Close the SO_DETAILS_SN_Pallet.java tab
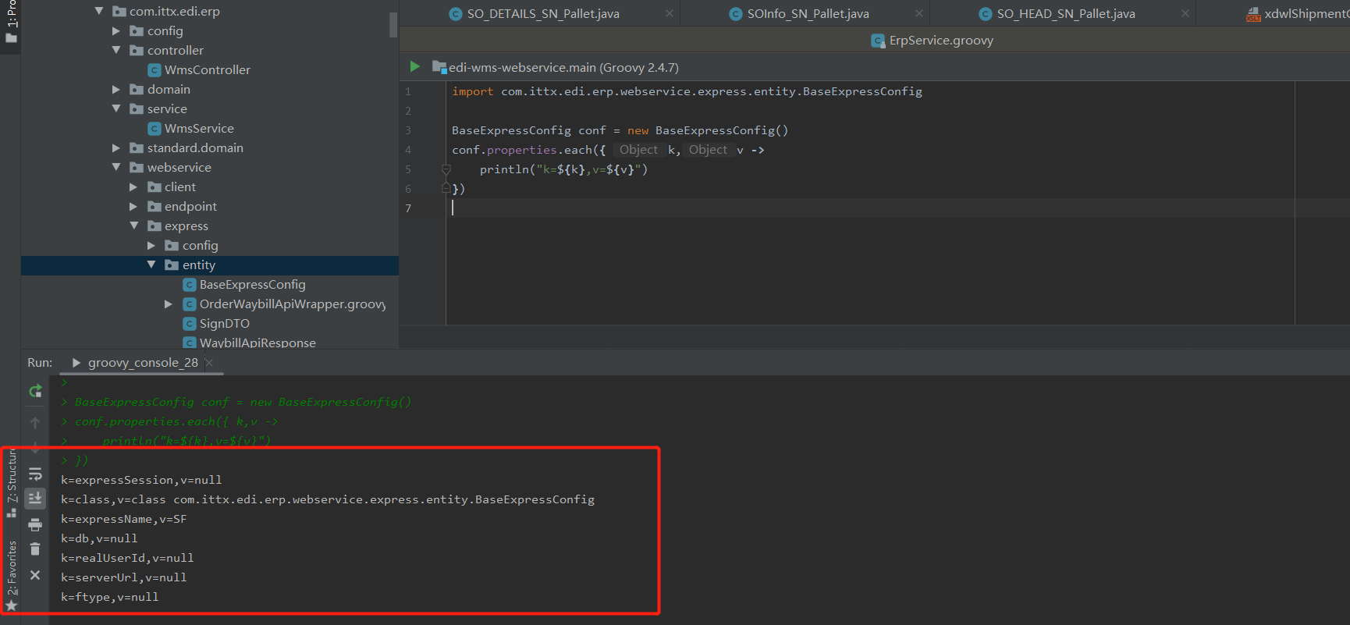The image size is (1350, 625). pos(670,13)
